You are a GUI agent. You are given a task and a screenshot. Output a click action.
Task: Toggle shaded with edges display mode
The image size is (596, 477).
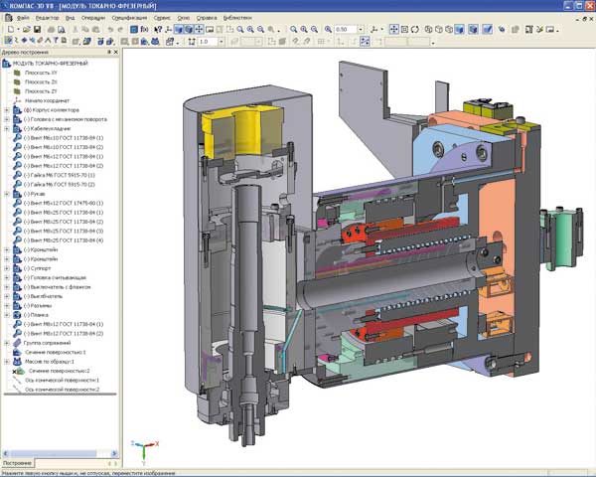coord(472,29)
